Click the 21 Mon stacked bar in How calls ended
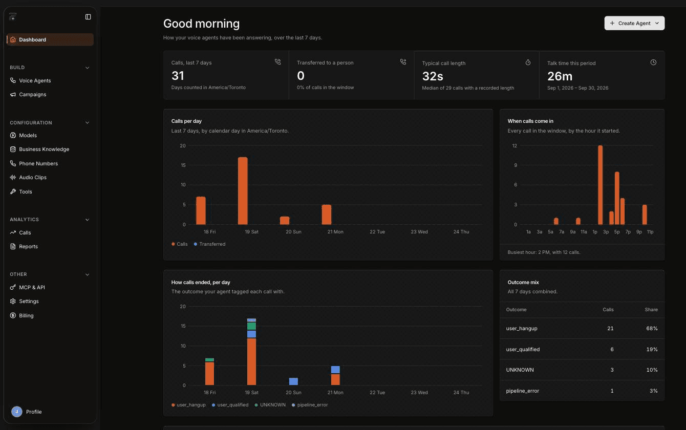 click(335, 376)
